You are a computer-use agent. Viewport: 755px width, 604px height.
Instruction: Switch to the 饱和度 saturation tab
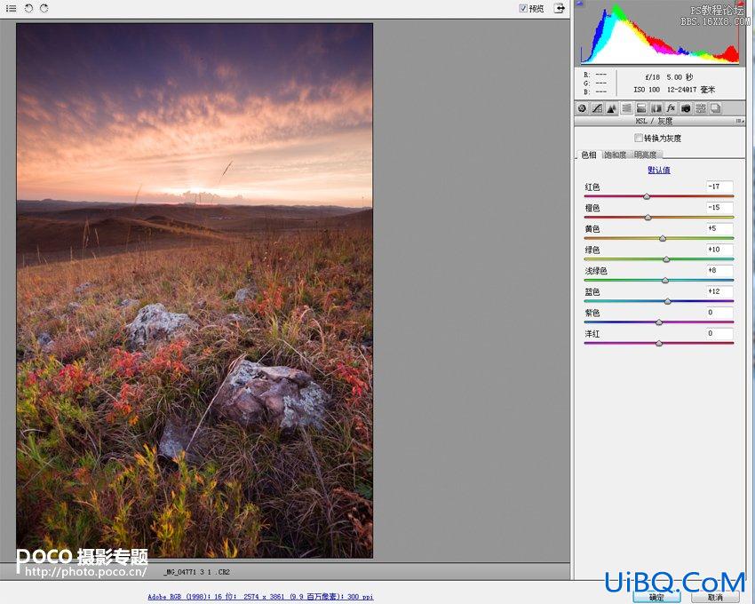(616, 155)
